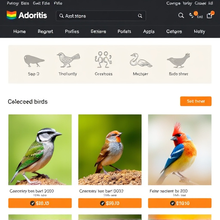This screenshot has height=220, width=220.
Task: Select the Thollurtly sketched bird category
Action: point(68,60)
